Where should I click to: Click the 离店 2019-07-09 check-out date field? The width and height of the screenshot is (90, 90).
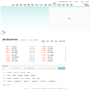34,68
